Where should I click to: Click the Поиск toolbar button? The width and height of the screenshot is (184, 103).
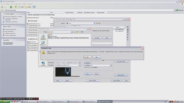tap(21, 7)
